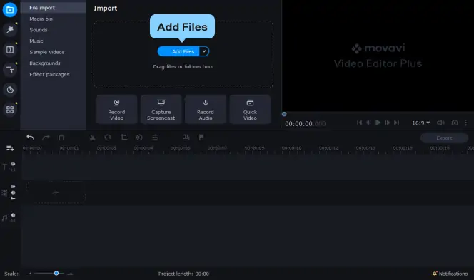Open the Filters magic wand tab
474x280 pixels.
point(10,30)
